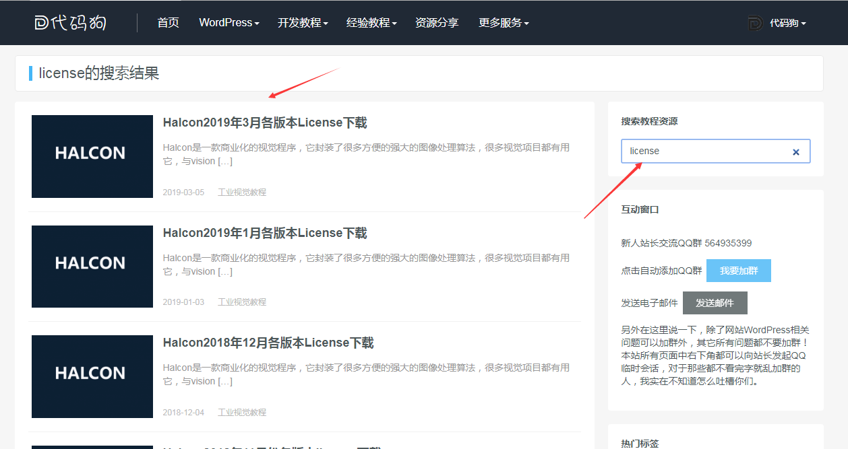Open 工业视觉教程 category under 2019-03-05 post
Screen dimensions: 848x449
tap(242, 193)
